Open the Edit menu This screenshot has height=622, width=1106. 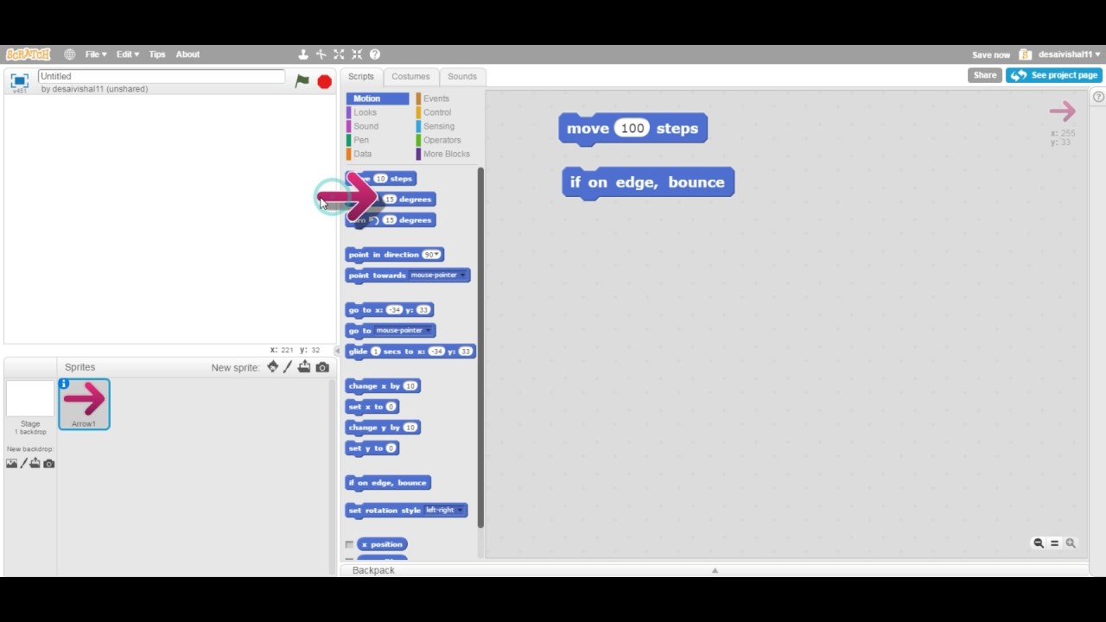pyautogui.click(x=128, y=54)
